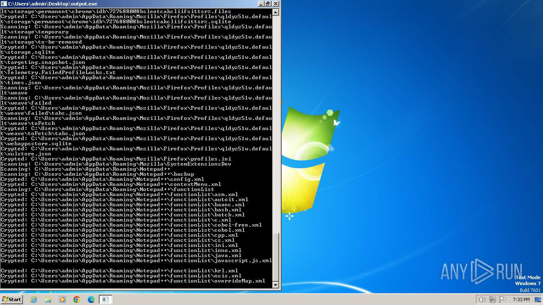The width and height of the screenshot is (543, 305).
Task: Minimize the output.exe console window
Action: coord(260,3)
